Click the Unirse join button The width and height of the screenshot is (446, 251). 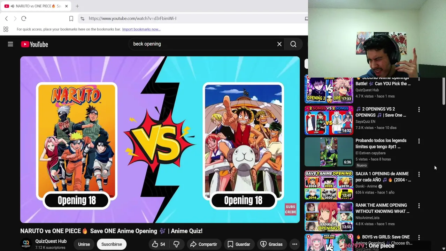pos(84,244)
